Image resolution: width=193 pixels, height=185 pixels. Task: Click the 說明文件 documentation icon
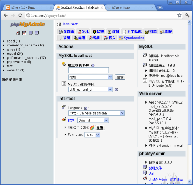coord(145,167)
